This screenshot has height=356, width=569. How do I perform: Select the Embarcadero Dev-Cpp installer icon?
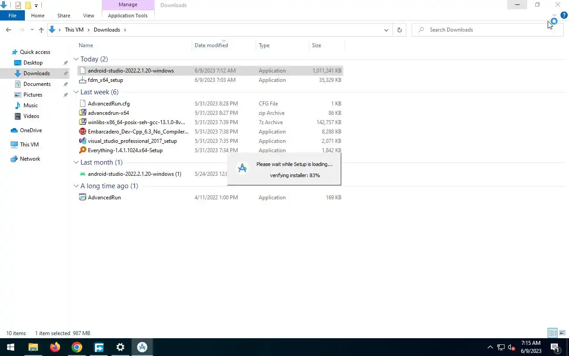[82, 132]
